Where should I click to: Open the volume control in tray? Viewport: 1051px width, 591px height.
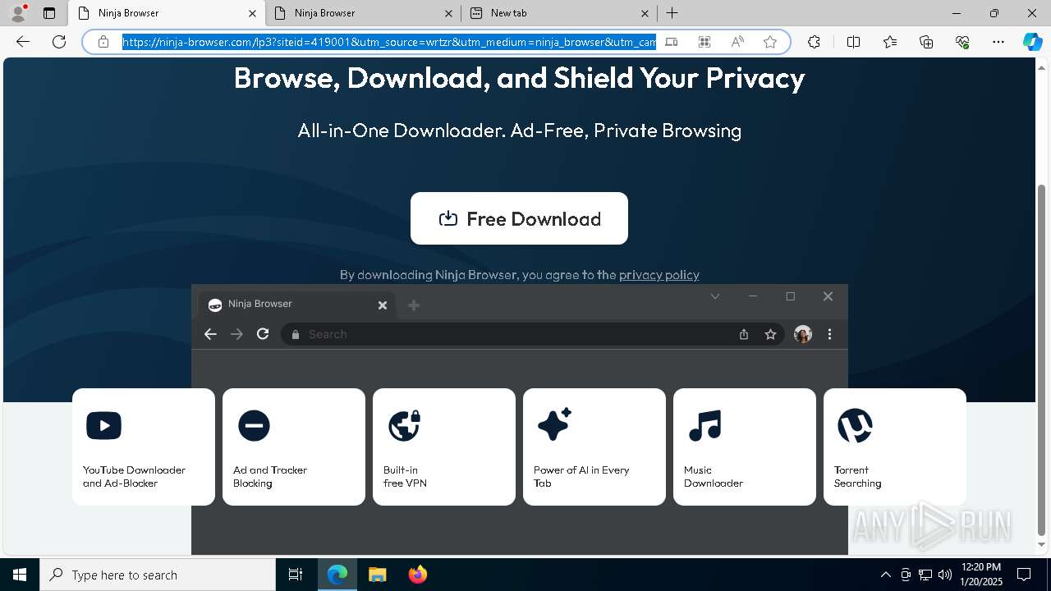coord(945,575)
